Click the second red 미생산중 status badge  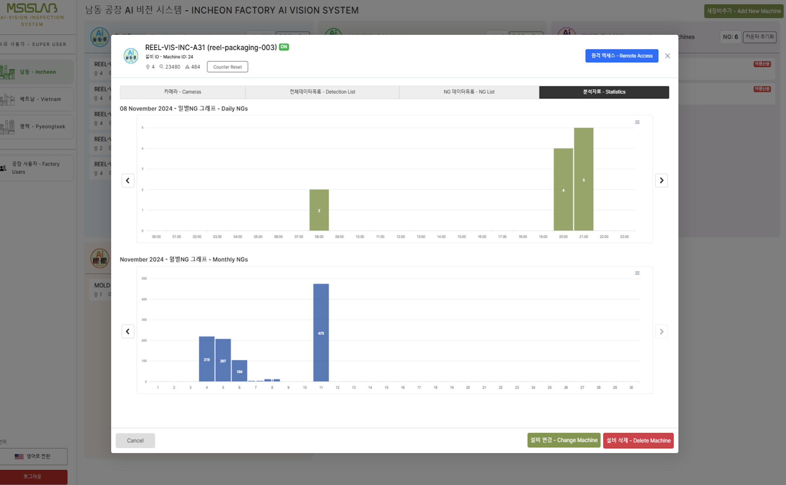pyautogui.click(x=762, y=89)
